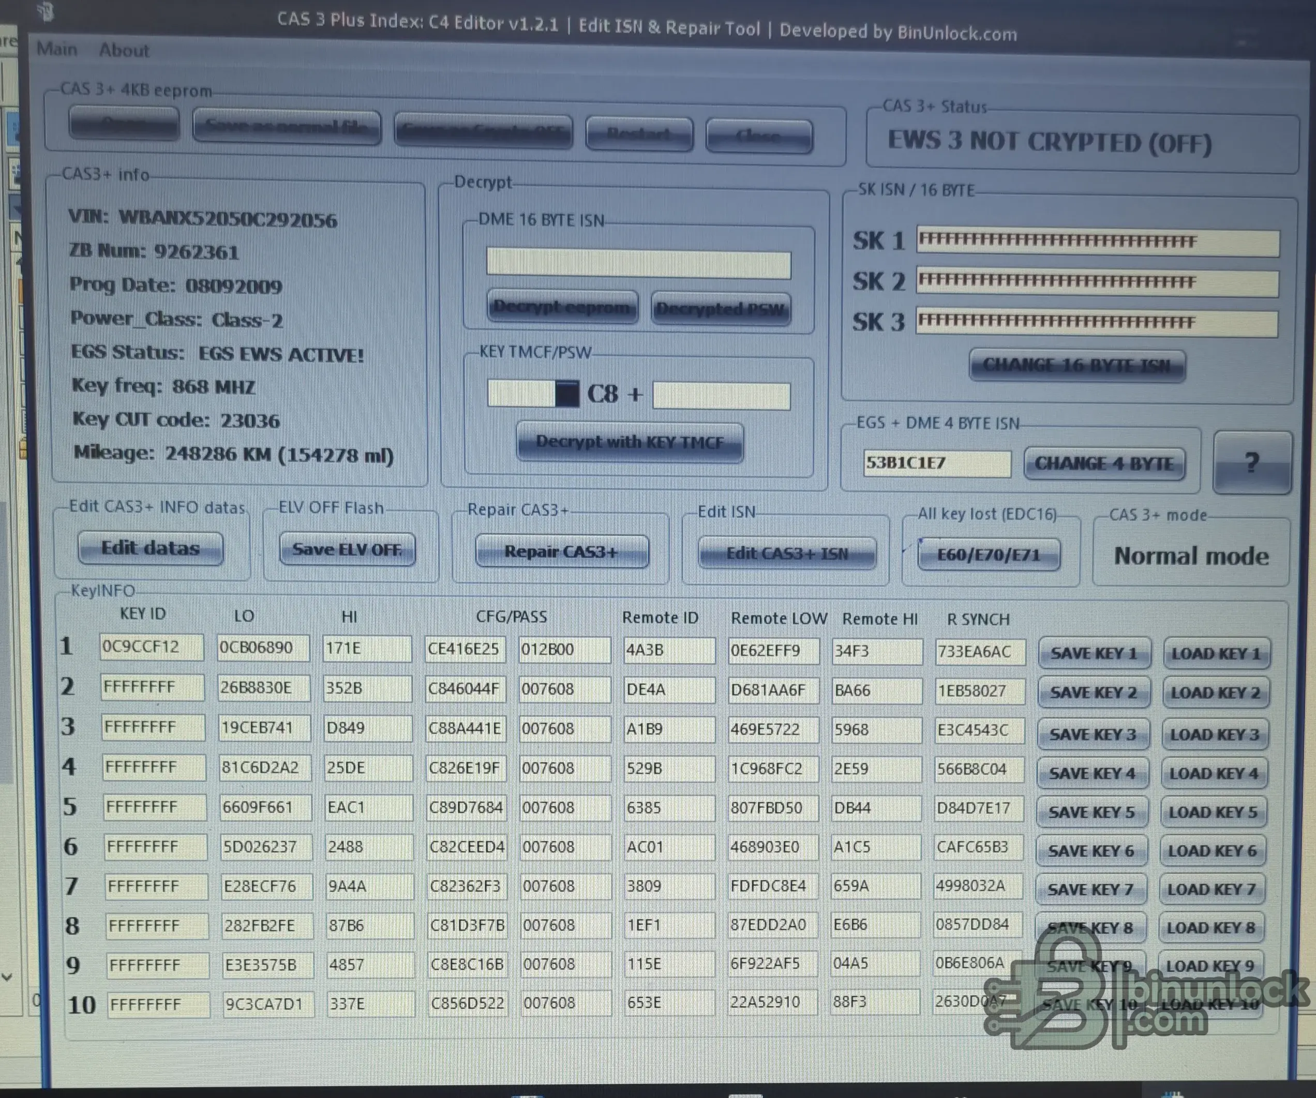
Task: Click the 4 byte ISN field 53B1C1E7
Action: [937, 463]
